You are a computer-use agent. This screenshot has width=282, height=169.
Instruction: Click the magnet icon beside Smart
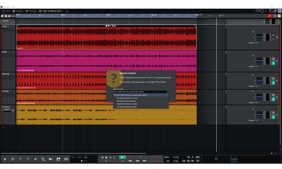(x=9, y=16)
